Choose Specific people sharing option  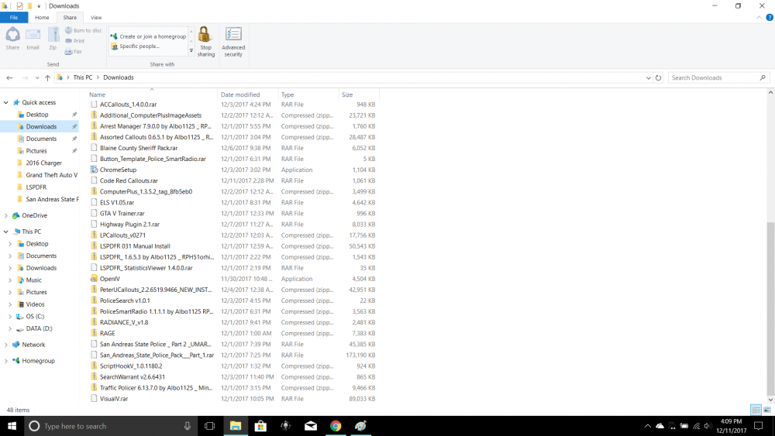point(135,46)
